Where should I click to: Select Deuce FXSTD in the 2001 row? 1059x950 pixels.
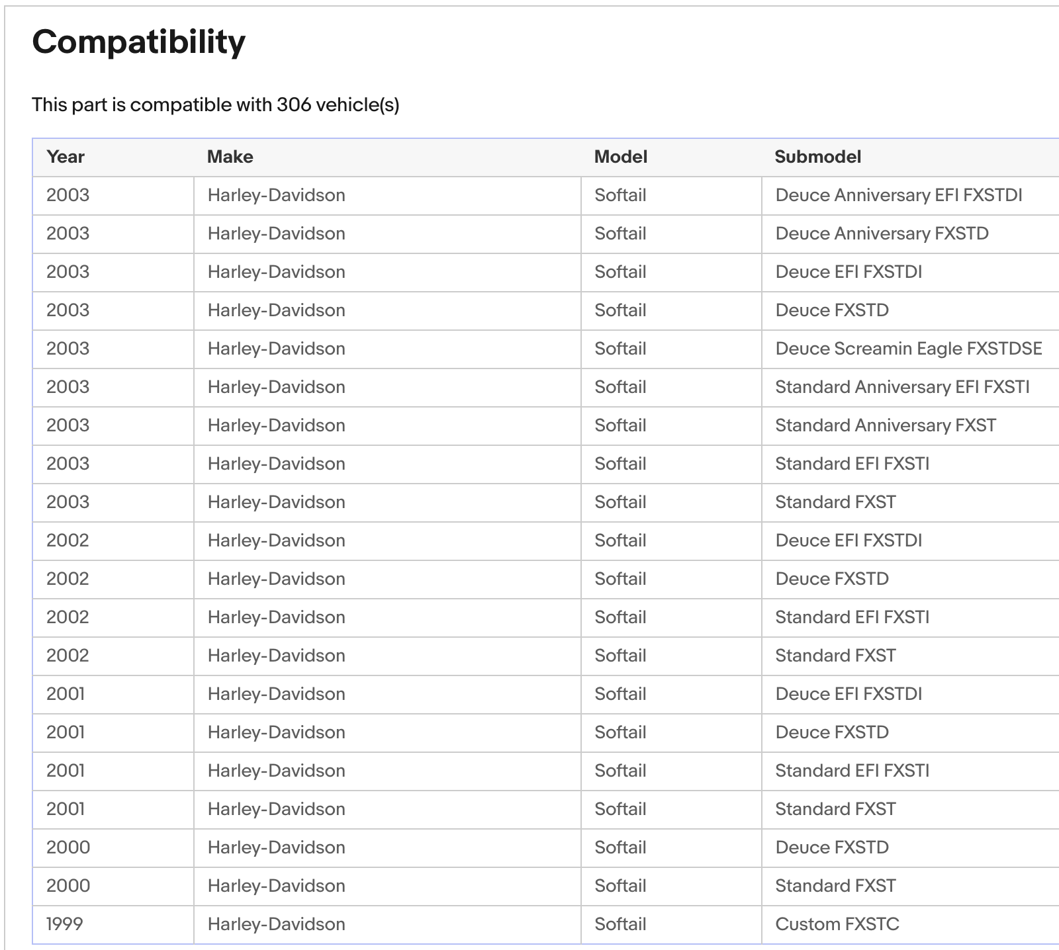[x=831, y=732]
